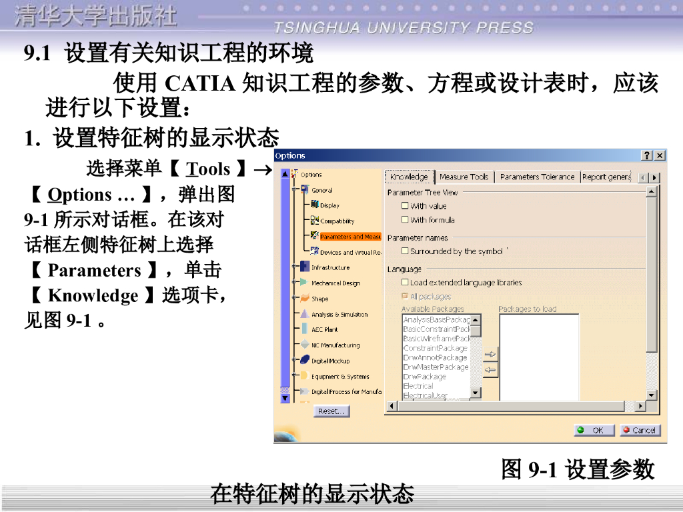Click Available Packages list scroll-down arrow

pos(476,393)
